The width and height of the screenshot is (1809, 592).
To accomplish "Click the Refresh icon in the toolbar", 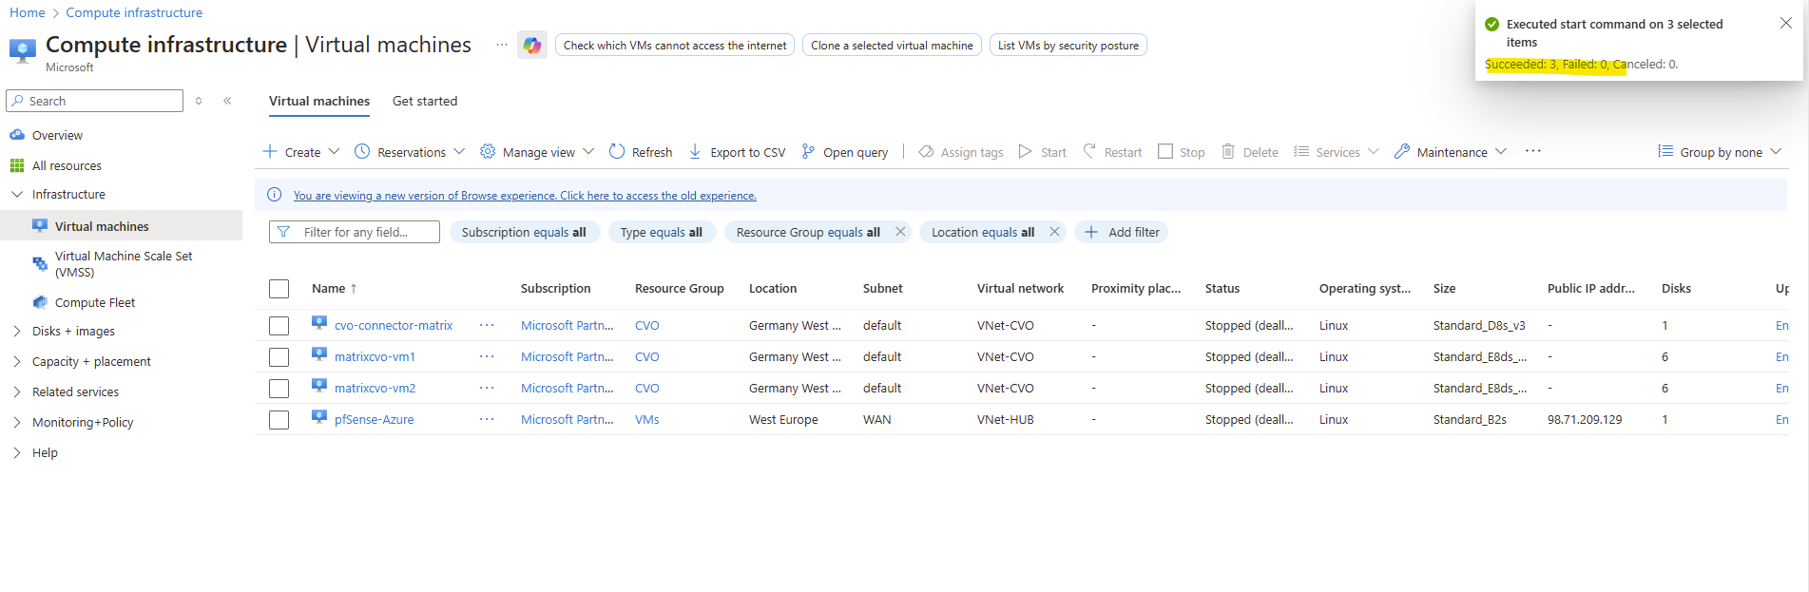I will 617,151.
